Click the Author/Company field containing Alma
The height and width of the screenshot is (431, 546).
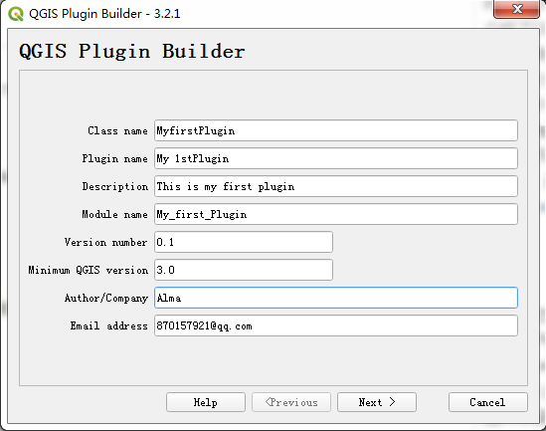coord(336,298)
